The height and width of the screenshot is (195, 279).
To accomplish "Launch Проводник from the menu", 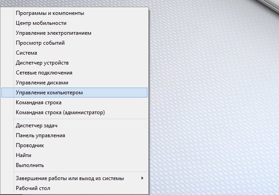I will click(74, 146).
